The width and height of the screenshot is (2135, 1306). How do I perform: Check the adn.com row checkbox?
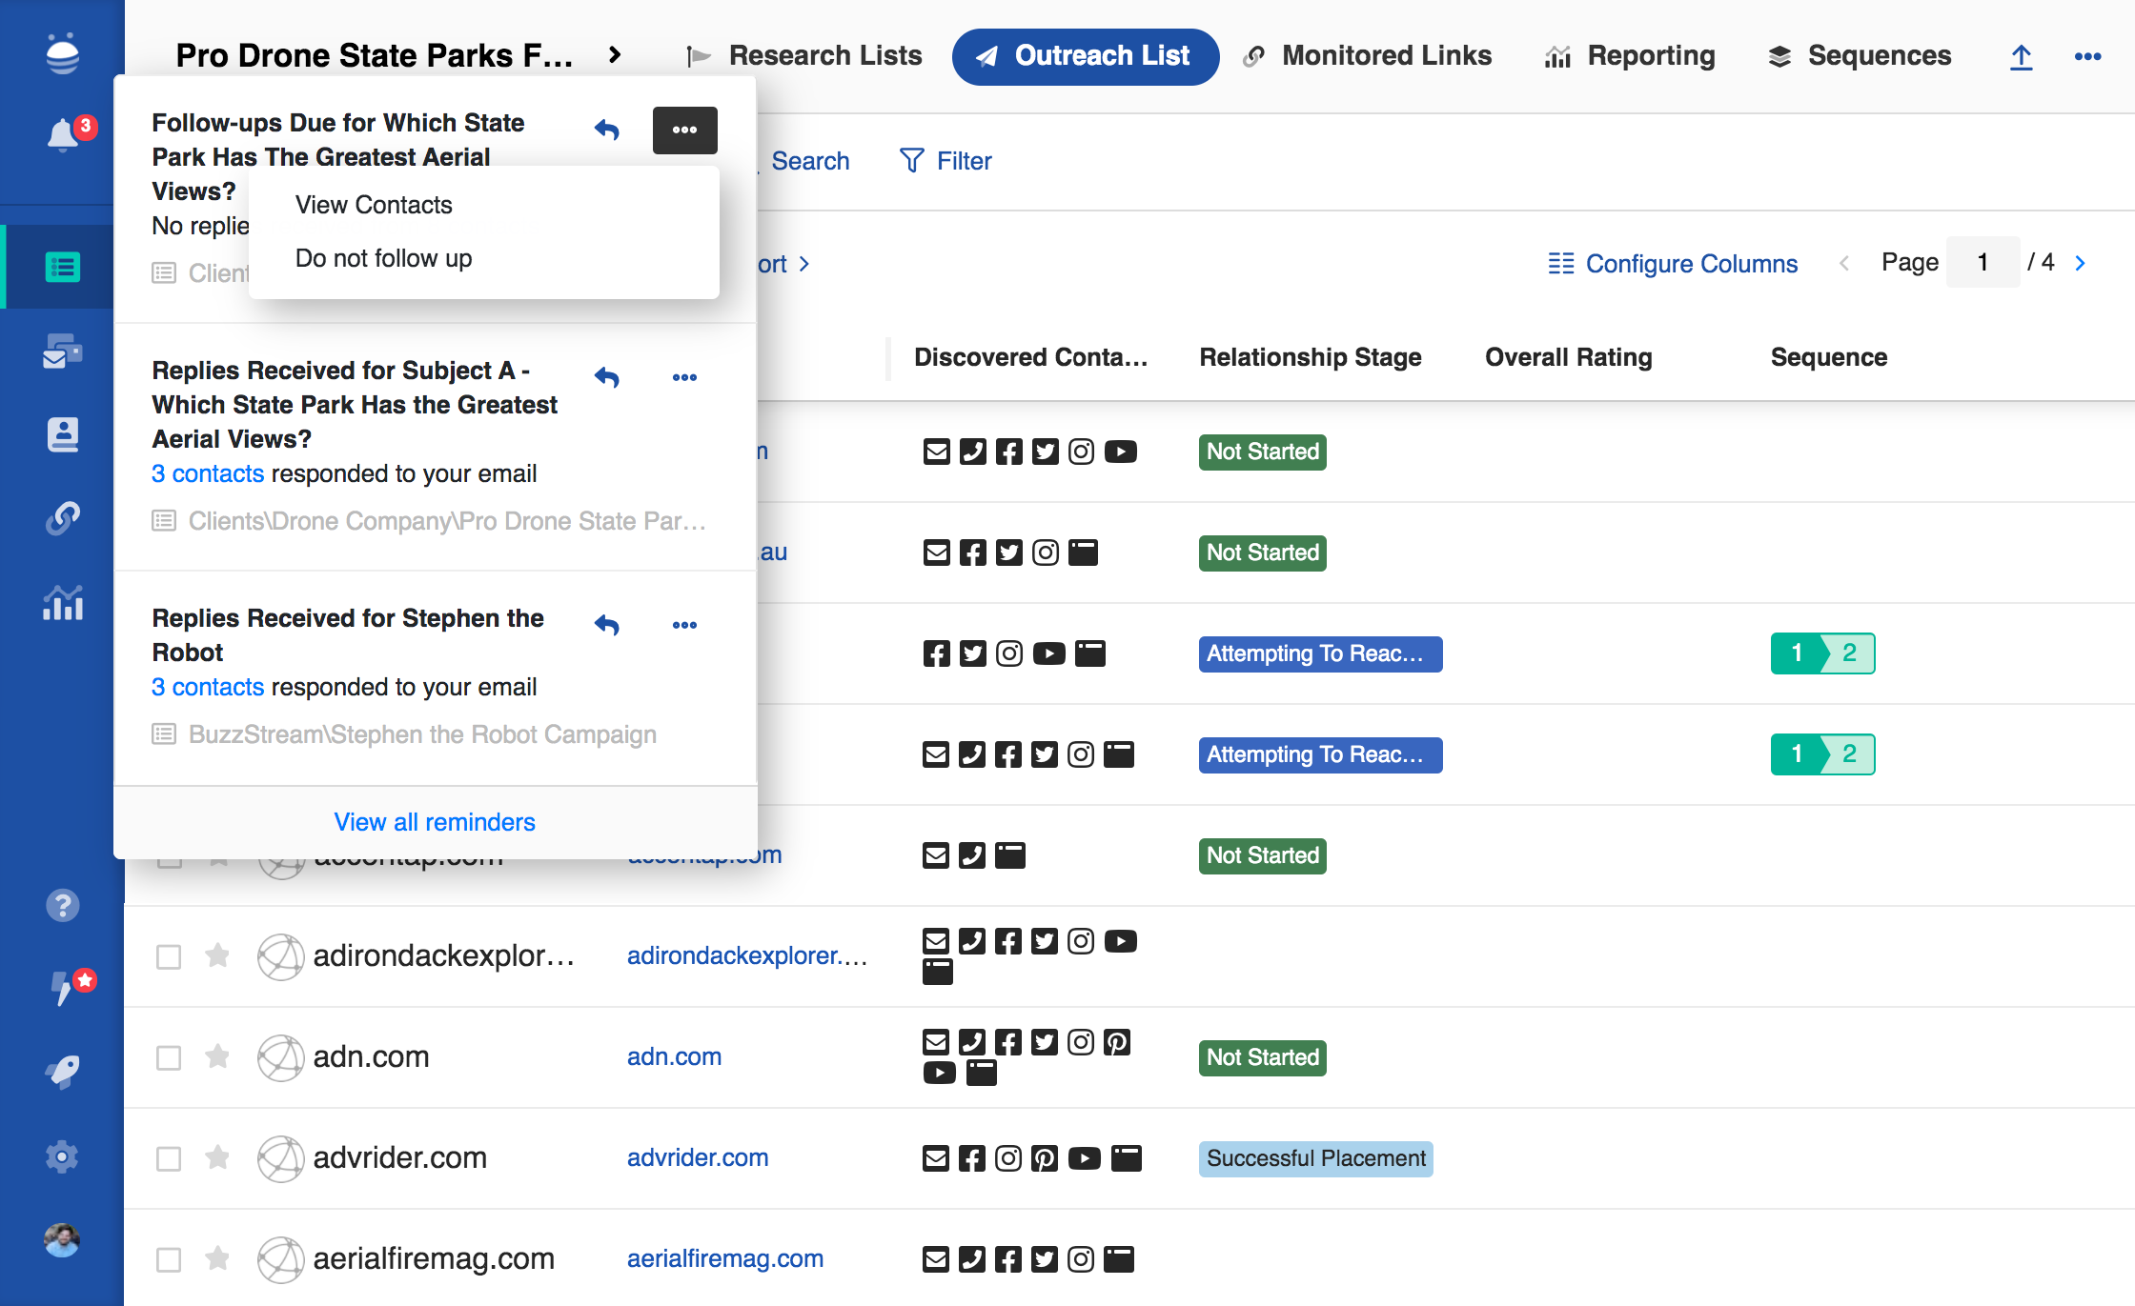pos(169,1057)
